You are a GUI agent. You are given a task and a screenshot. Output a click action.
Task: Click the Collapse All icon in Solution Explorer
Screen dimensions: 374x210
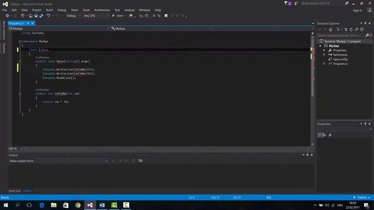356,30
